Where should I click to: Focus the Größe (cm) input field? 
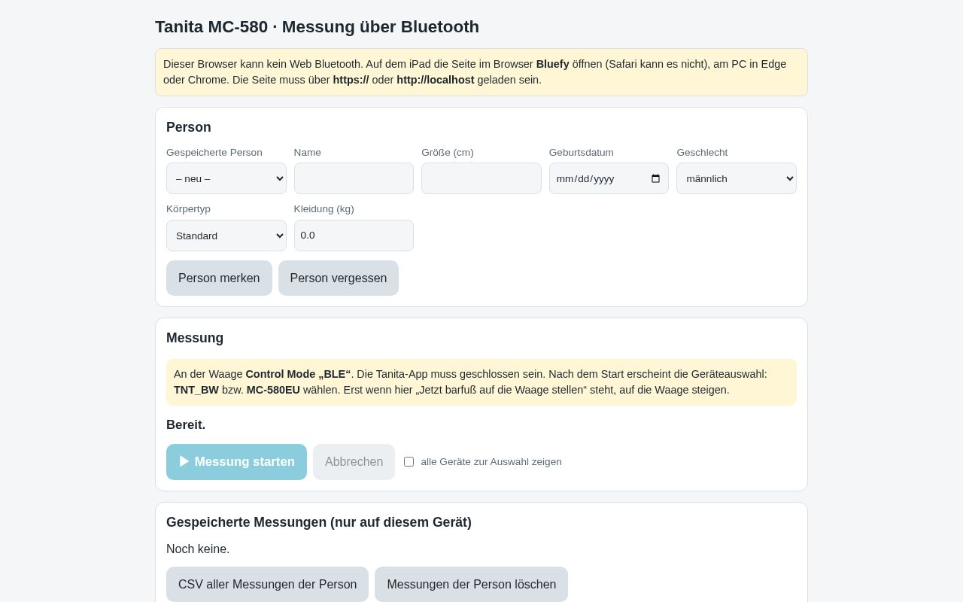(x=481, y=178)
